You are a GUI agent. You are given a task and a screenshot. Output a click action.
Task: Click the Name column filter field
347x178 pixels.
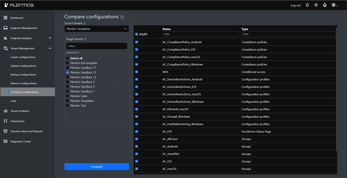[x=200, y=34]
